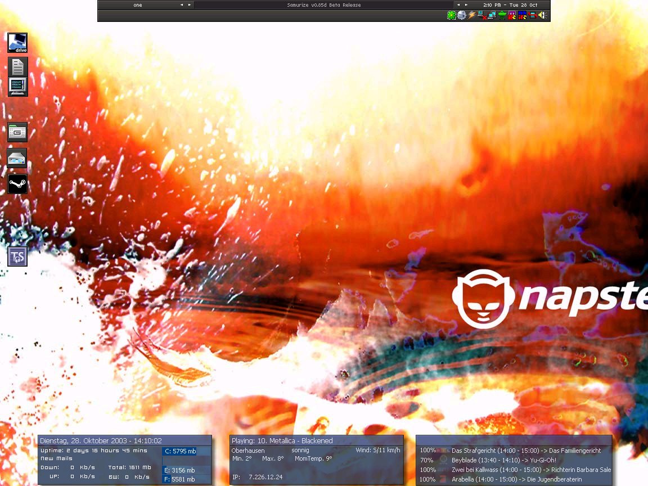The image size is (648, 486).
Task: Open the text document shortcut icon
Action: point(18,66)
